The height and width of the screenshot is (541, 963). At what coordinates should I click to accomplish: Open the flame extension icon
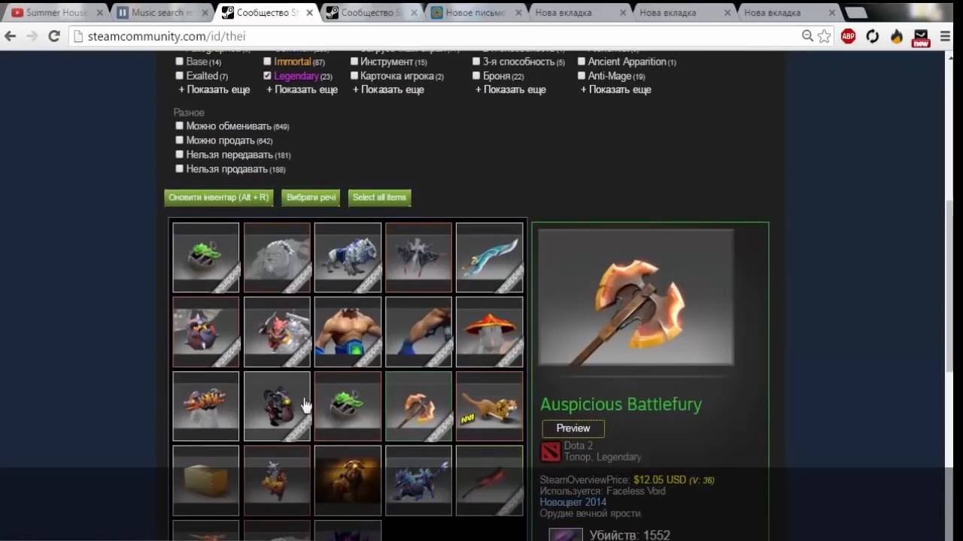tap(897, 36)
